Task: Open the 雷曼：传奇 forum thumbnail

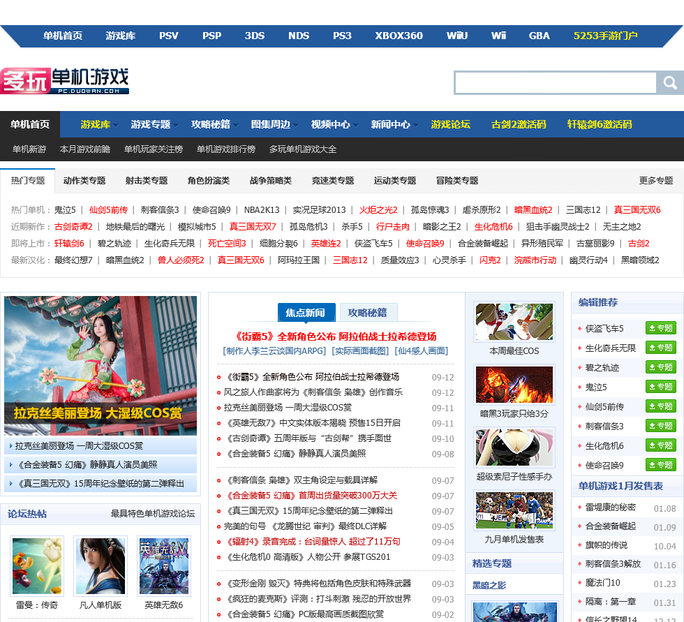Action: click(x=37, y=566)
